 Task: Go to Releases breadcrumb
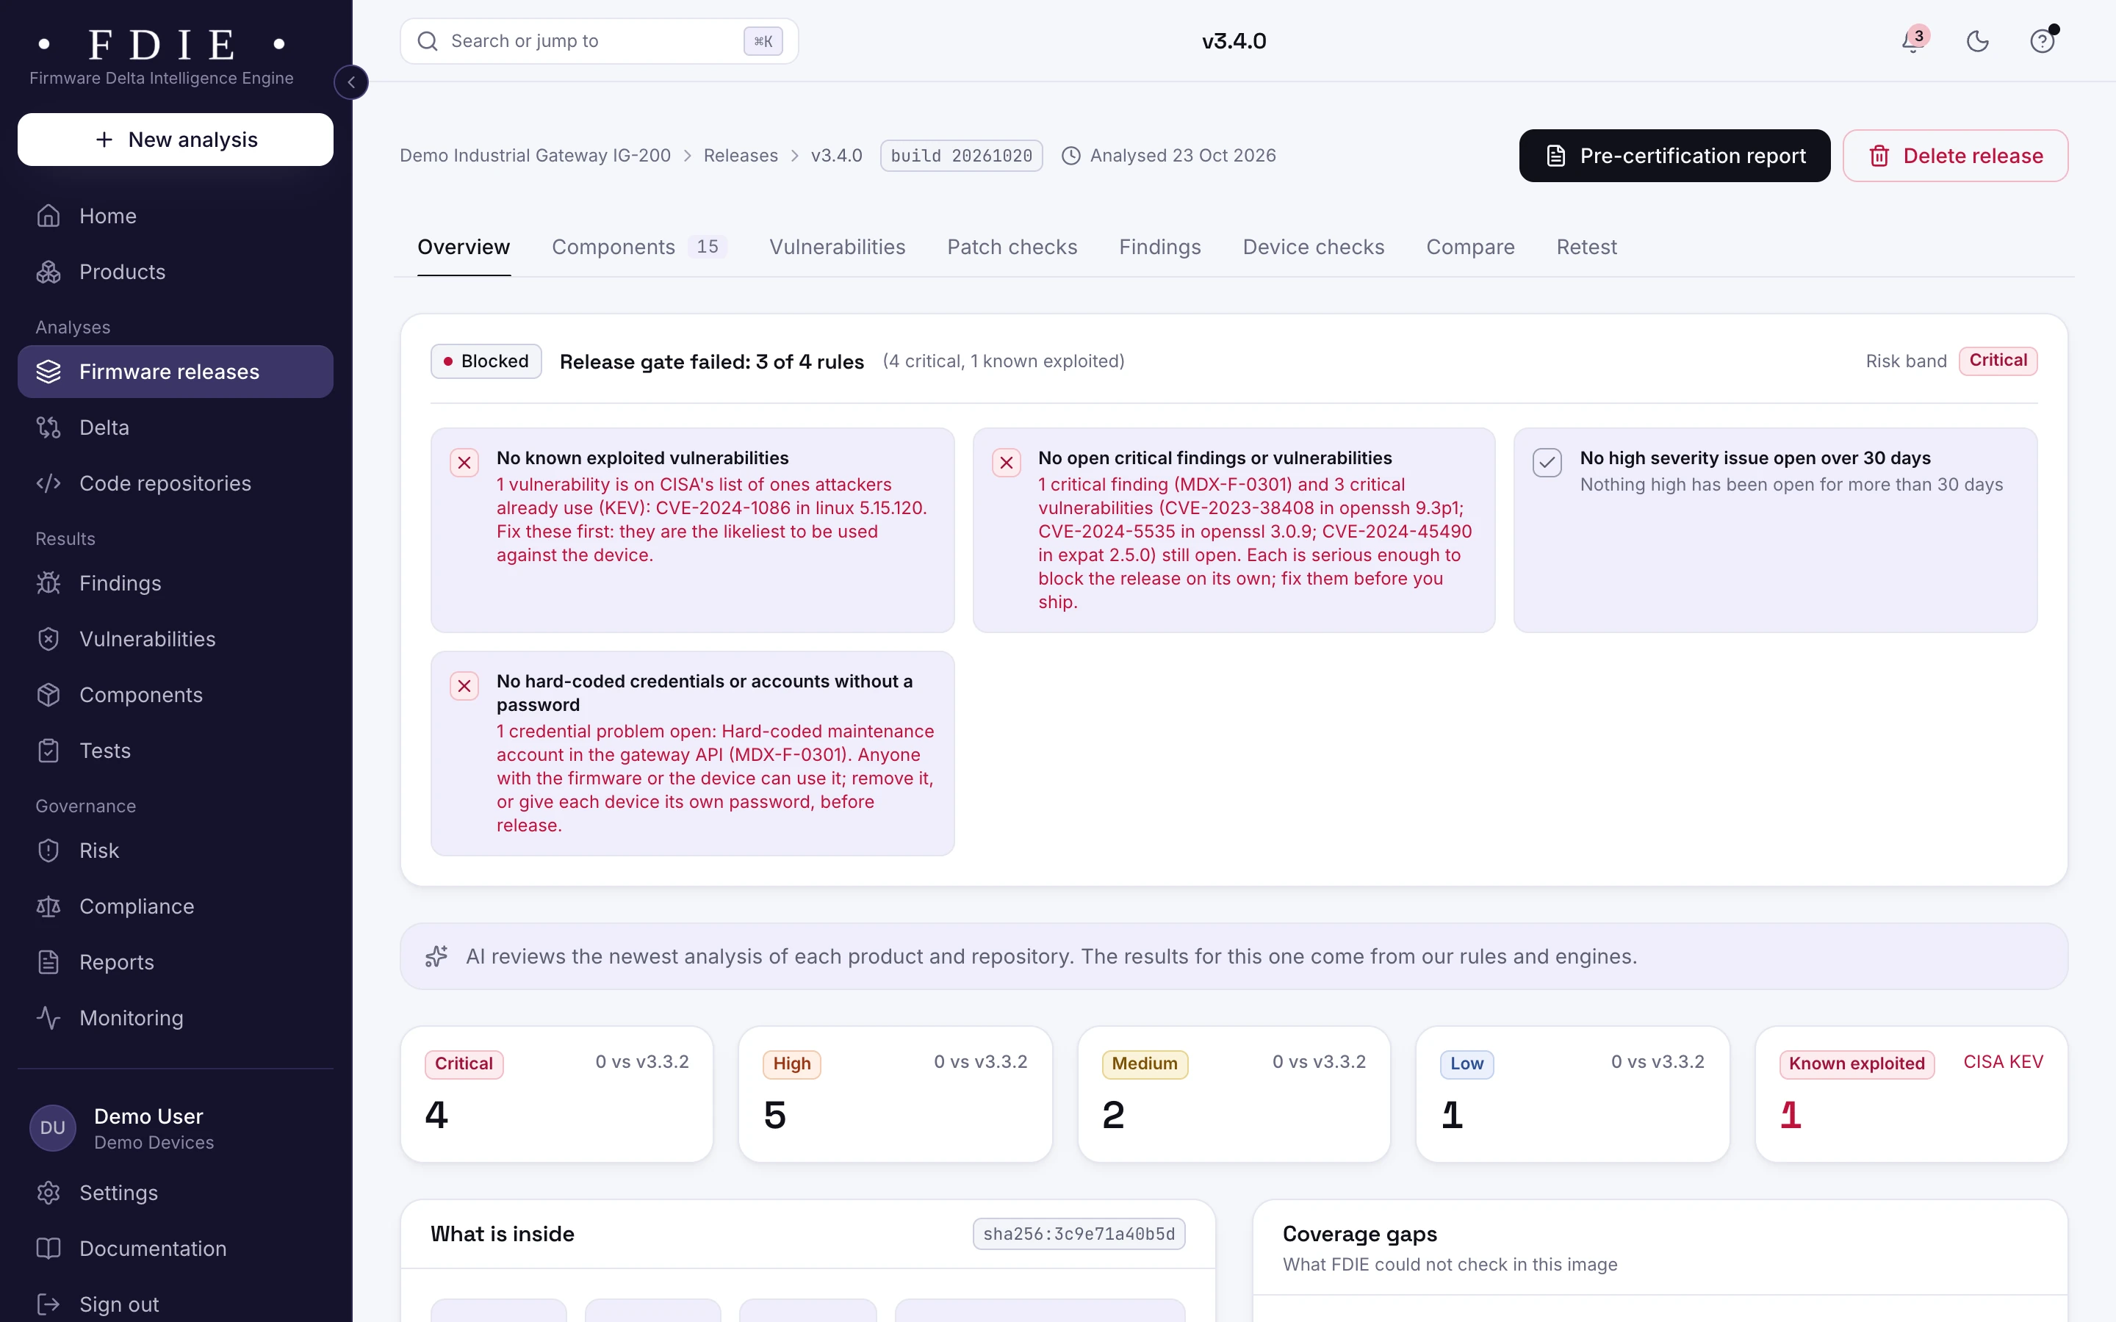(x=741, y=156)
